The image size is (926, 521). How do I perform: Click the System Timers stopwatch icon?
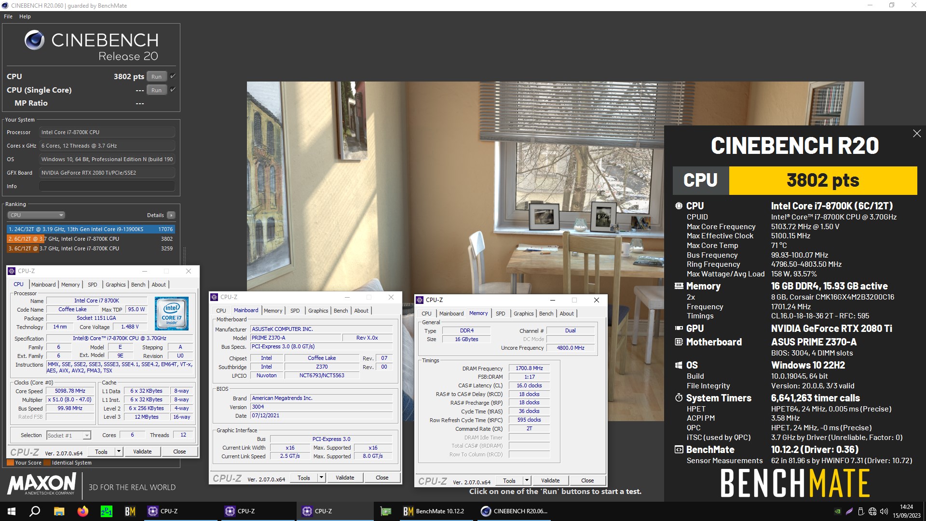pyautogui.click(x=679, y=398)
